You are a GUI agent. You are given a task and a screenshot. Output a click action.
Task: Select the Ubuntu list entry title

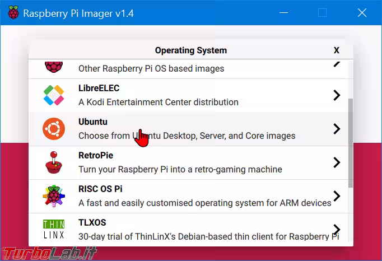point(93,122)
